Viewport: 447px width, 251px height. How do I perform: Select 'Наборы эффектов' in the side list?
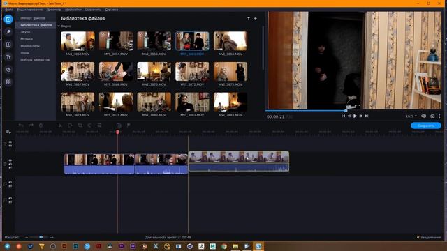pyautogui.click(x=36, y=60)
